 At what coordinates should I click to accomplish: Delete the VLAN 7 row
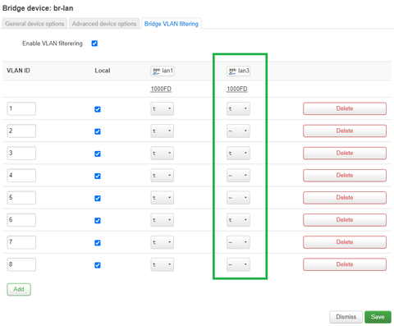pos(345,242)
